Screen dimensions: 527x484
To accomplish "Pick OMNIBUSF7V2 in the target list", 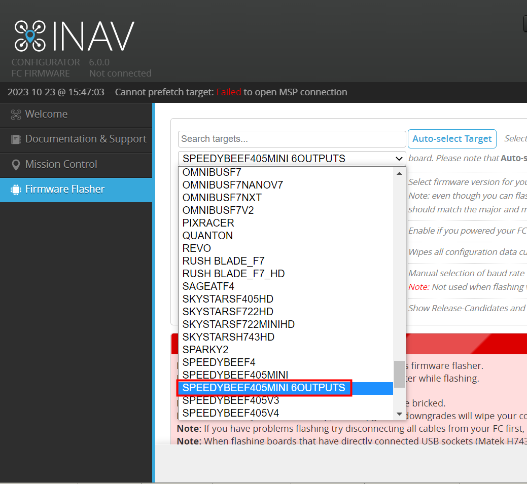I will (x=286, y=211).
